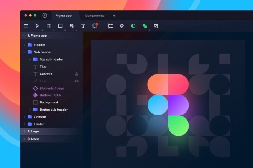
Task: Expand the Botton sub header chevron
Action: (x=30, y=110)
